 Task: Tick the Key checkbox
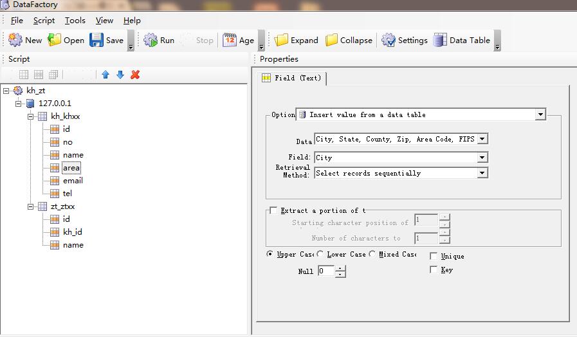coord(434,269)
